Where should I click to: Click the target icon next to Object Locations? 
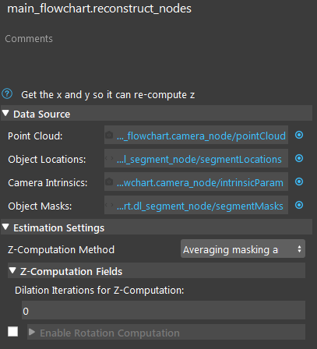point(299,158)
